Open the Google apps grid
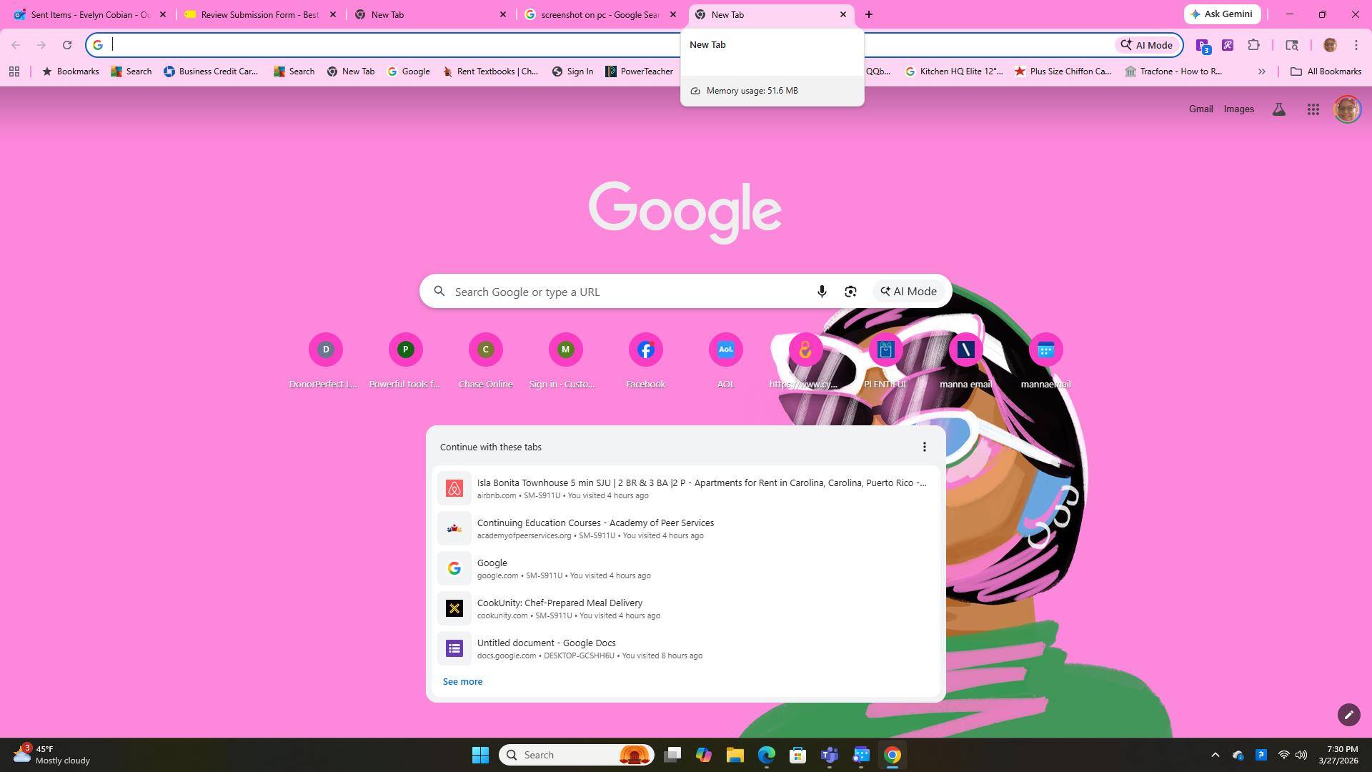Screen dimensions: 1372x772 tap(1313, 109)
